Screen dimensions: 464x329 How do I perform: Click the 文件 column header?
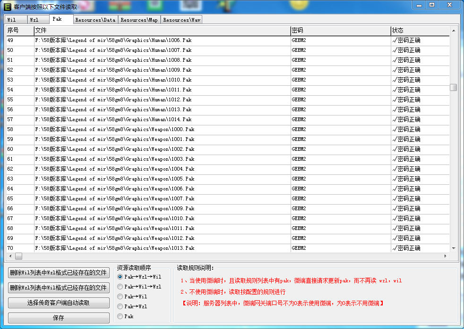click(162, 30)
